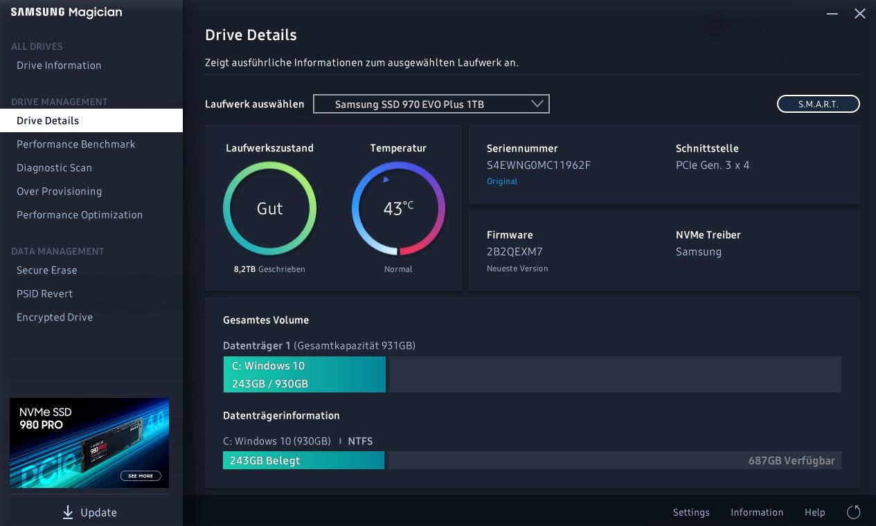This screenshot has height=526, width=876.
Task: Open Over Provisioning page
Action: (x=59, y=191)
